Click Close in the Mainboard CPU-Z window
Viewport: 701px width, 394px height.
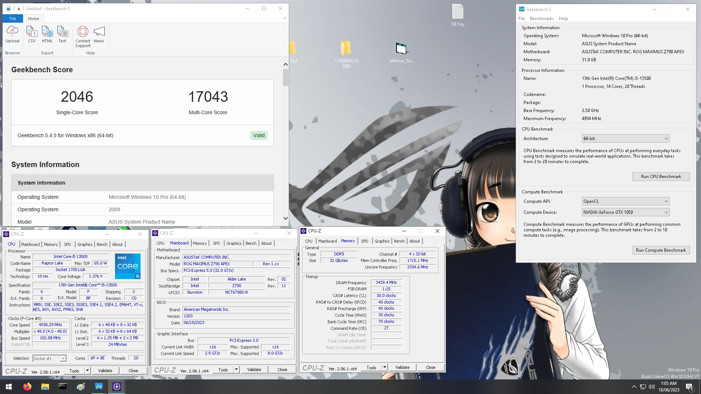point(282,370)
